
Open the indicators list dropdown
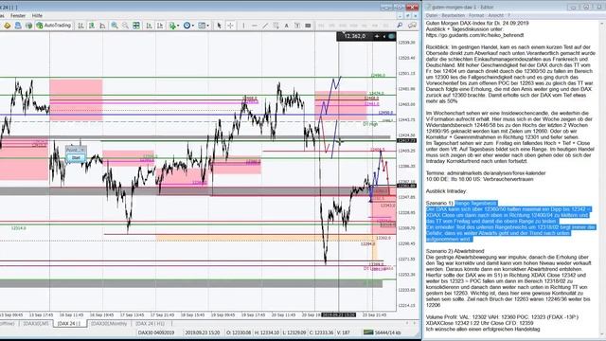point(173,26)
